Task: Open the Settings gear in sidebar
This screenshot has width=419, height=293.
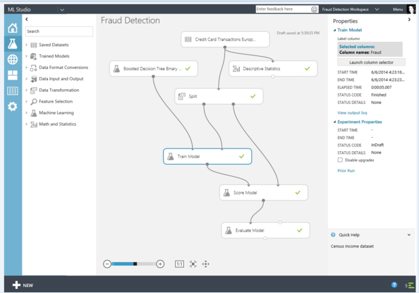Action: [x=11, y=106]
